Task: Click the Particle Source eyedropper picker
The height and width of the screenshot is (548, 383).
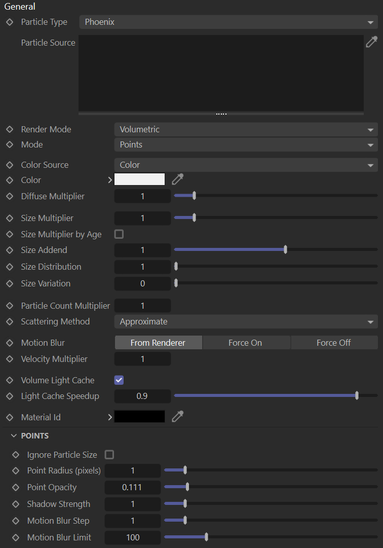Action: pyautogui.click(x=371, y=42)
